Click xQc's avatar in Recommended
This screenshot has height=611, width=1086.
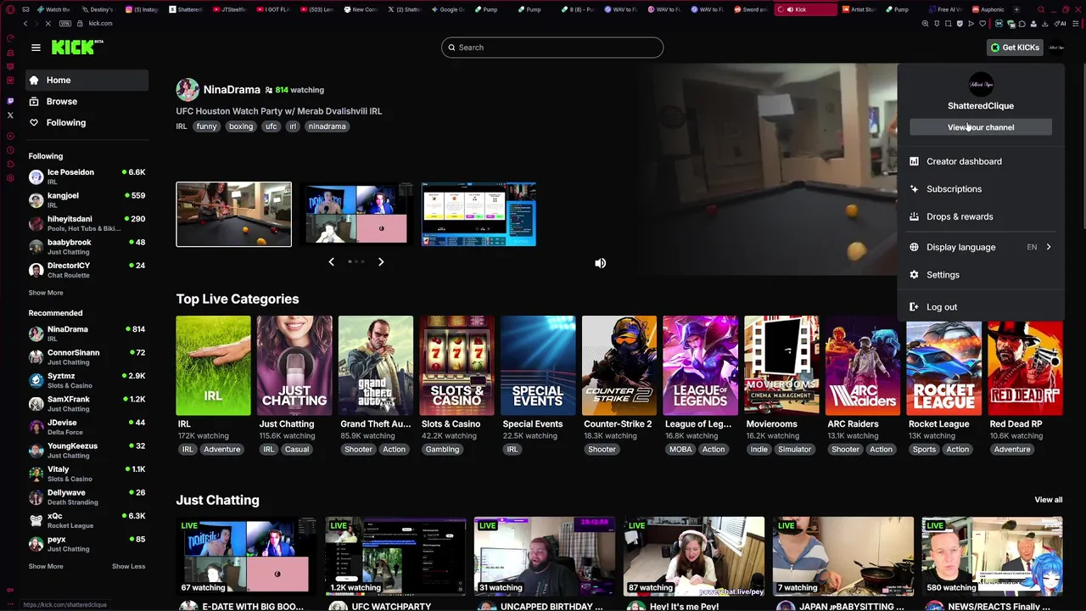pyautogui.click(x=36, y=520)
